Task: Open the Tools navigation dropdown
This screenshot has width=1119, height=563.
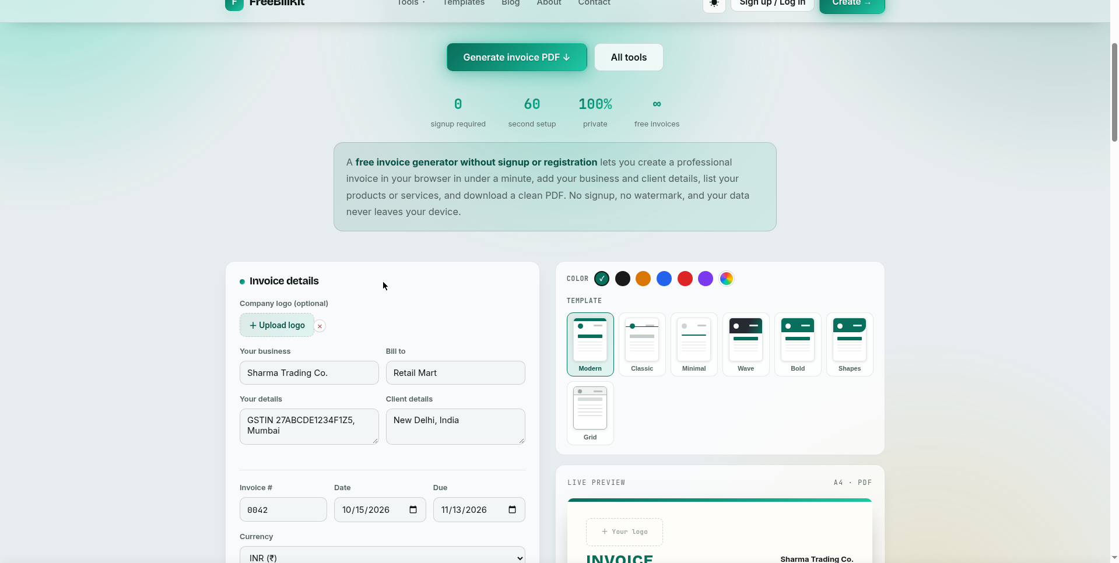Action: [x=411, y=3]
